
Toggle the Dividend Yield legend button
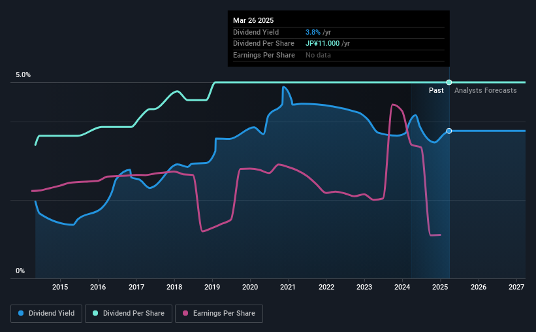pyautogui.click(x=46, y=314)
